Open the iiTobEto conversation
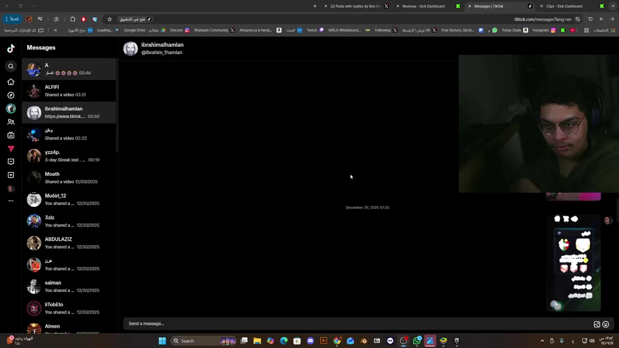 point(69,308)
